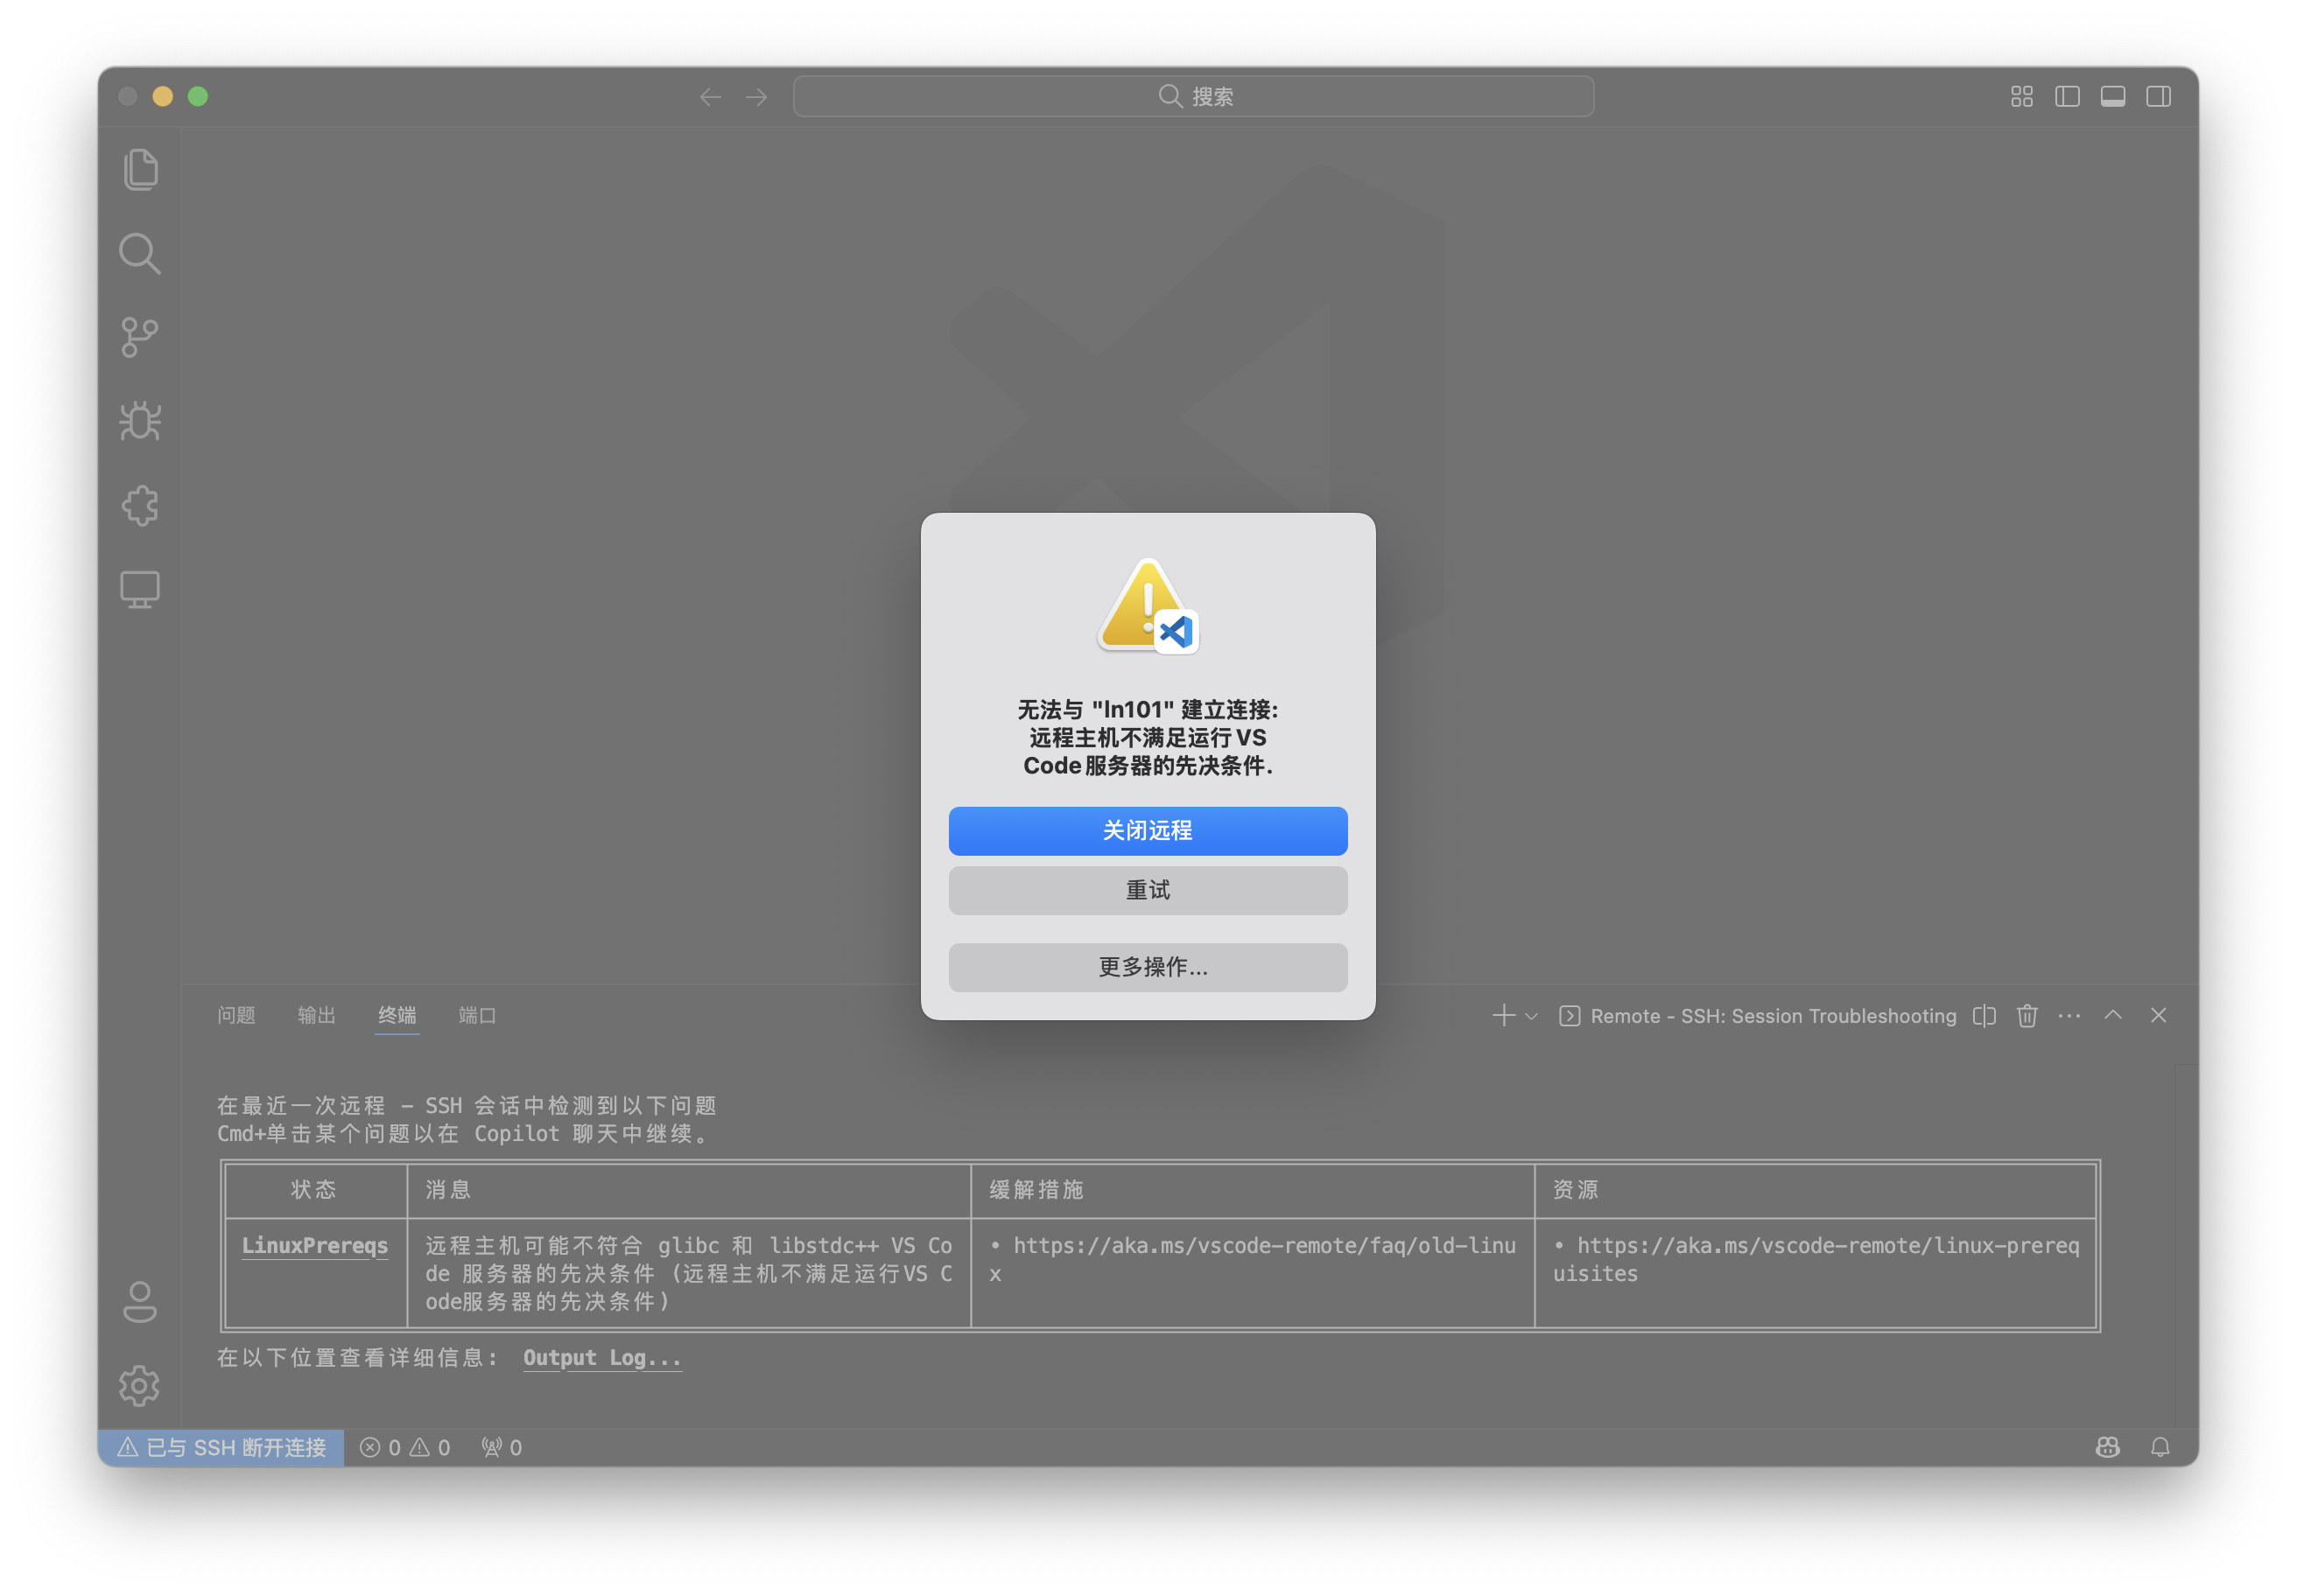The width and height of the screenshot is (2297, 1596).
Task: Open the Manage gear icon
Action: click(x=140, y=1386)
